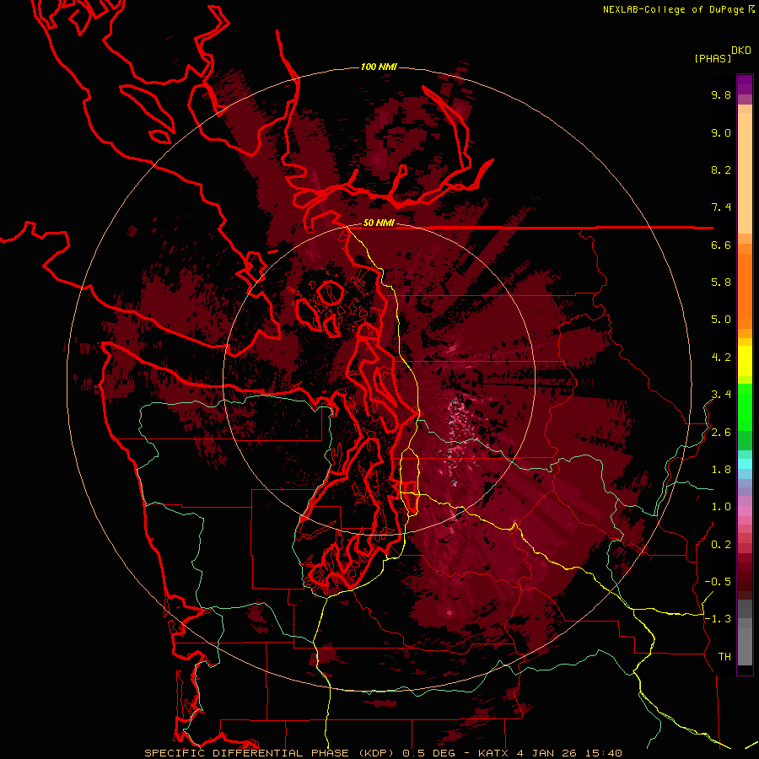Click the 9.0 value on the color scale

[721, 132]
